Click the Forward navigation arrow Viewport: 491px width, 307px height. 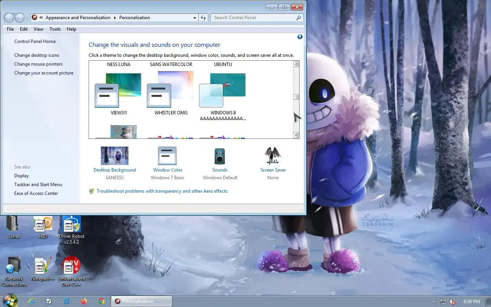coord(20,18)
